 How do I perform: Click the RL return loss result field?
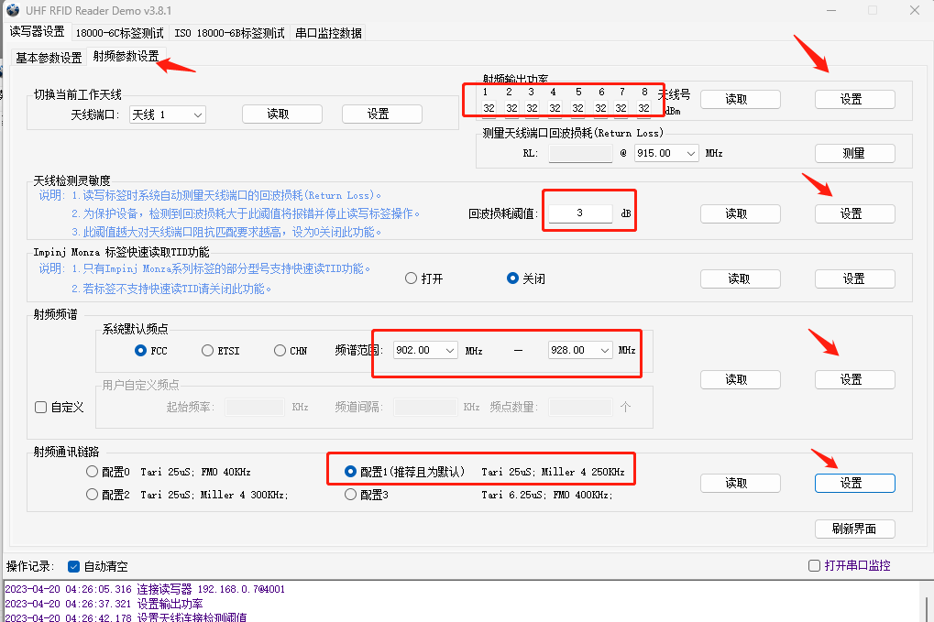coord(580,153)
